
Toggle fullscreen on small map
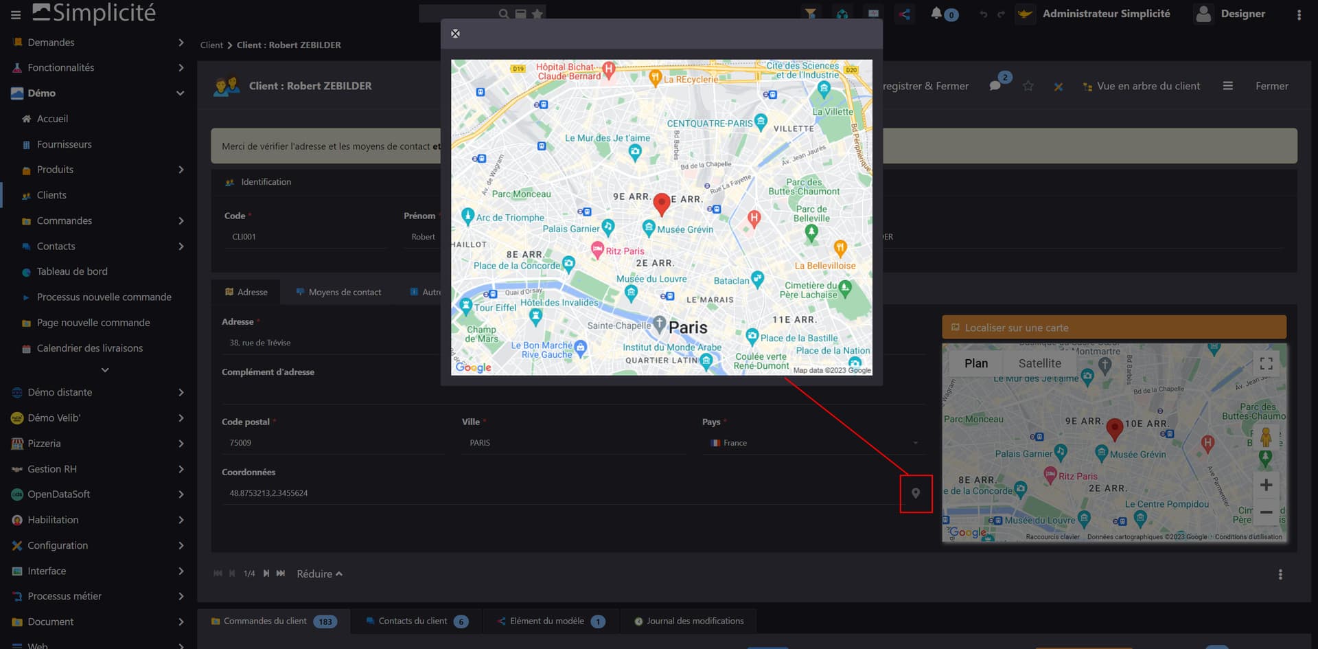(1267, 363)
